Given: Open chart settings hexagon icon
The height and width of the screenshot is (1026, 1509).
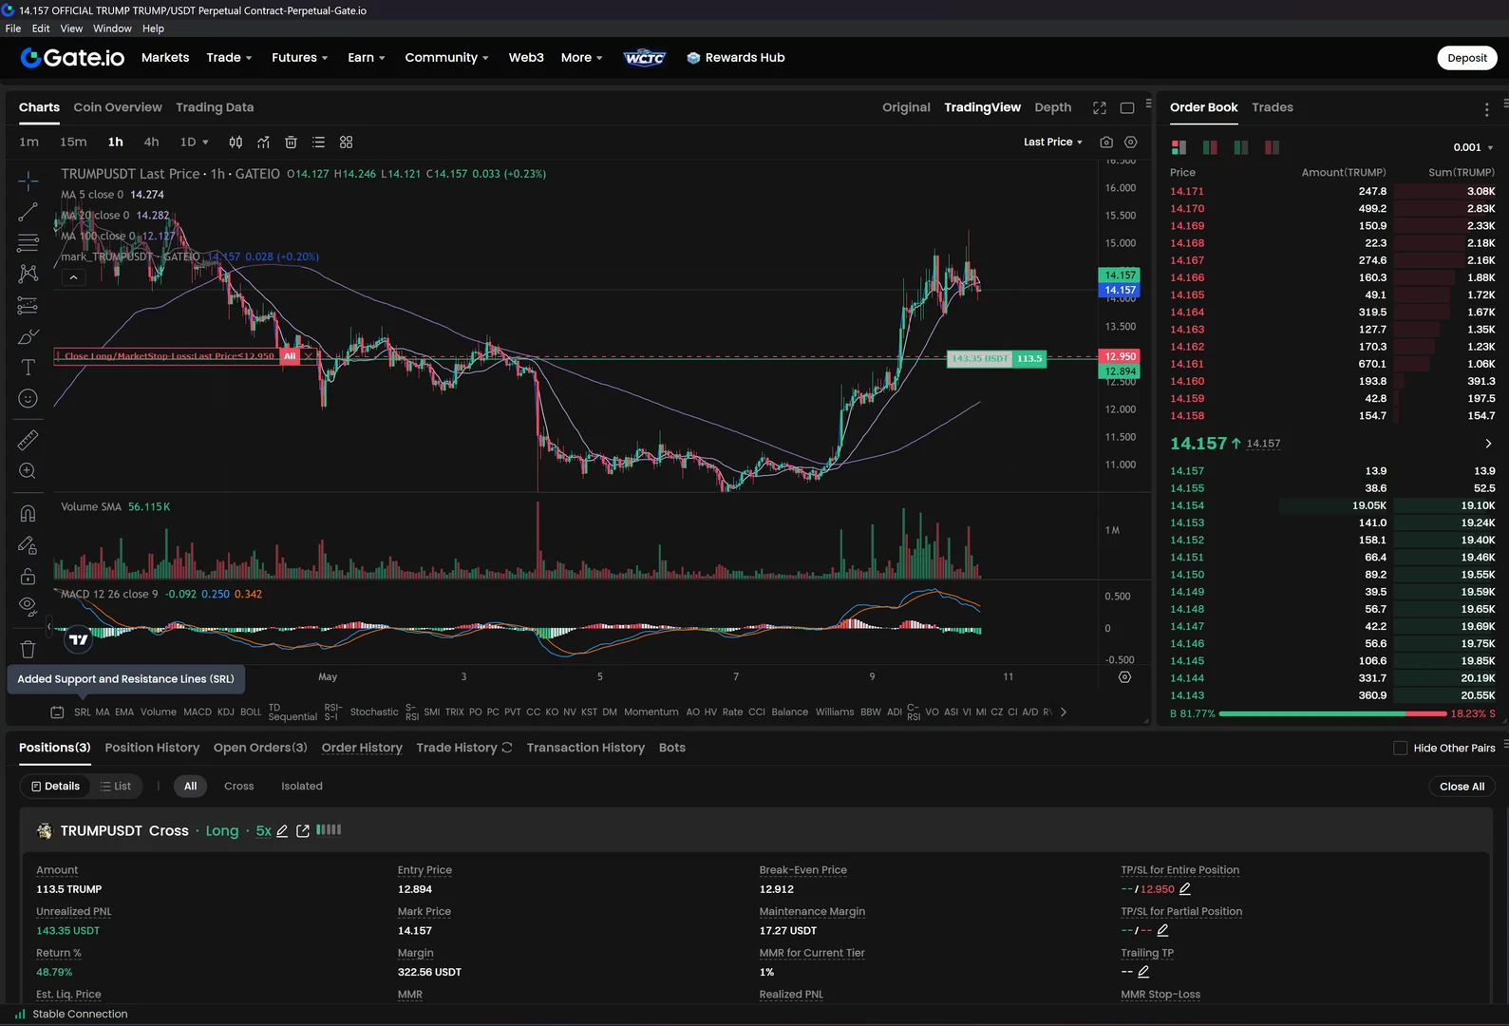Looking at the screenshot, I should coord(1130,142).
